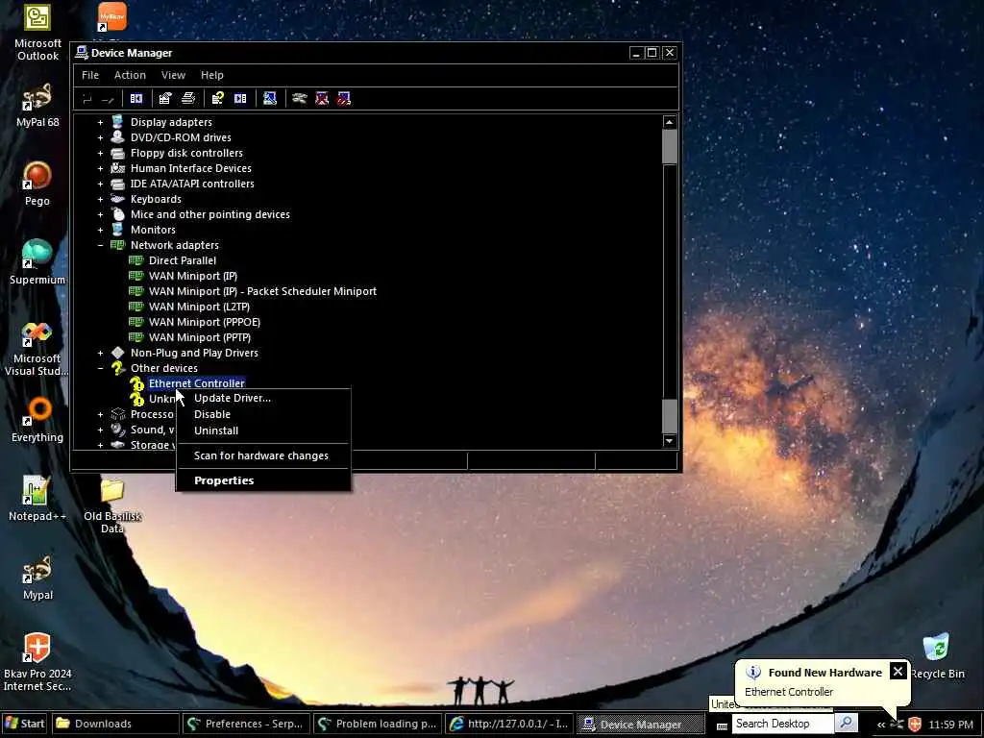Expand the IDE ATA/ATAPI controllers node

[100, 184]
